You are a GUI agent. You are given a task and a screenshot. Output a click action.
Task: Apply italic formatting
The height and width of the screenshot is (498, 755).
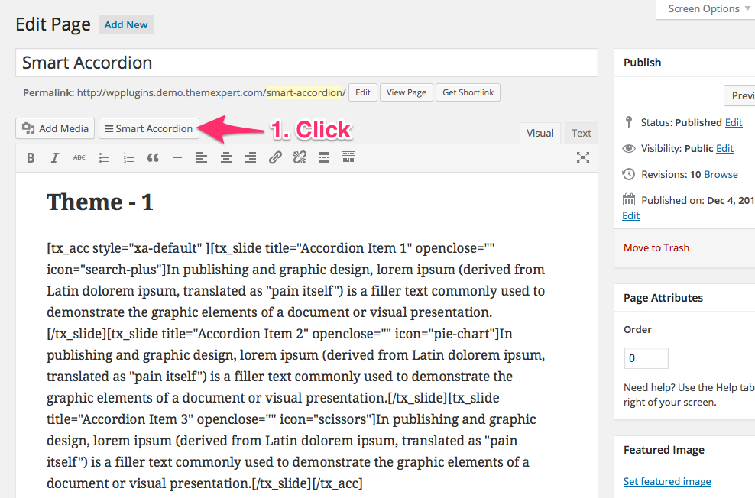click(x=55, y=158)
